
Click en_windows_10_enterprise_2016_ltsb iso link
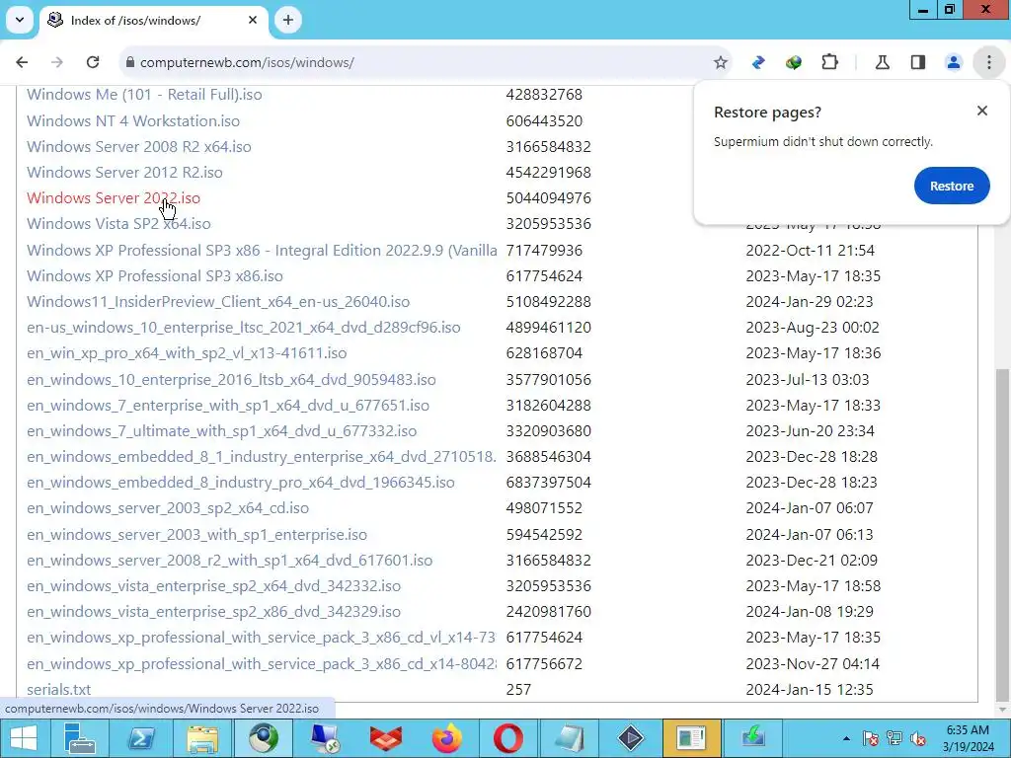[231, 380]
